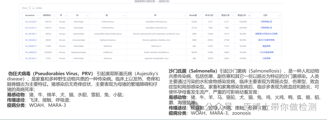Image resolution: width=327 pixels, height=120 pixels.
Task: Sort by 注释 column arrows
Action: [279, 16]
